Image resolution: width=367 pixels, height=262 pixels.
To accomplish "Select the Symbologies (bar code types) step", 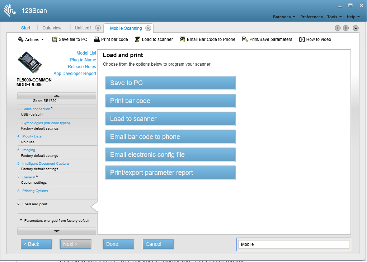I will (x=46, y=123).
